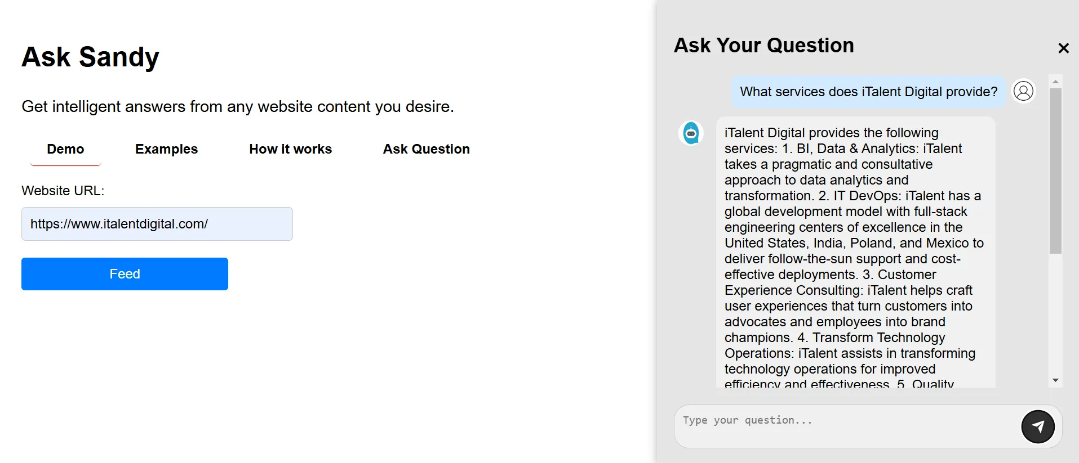Close the Ask Your Question panel
The image size is (1079, 463).
coord(1063,48)
